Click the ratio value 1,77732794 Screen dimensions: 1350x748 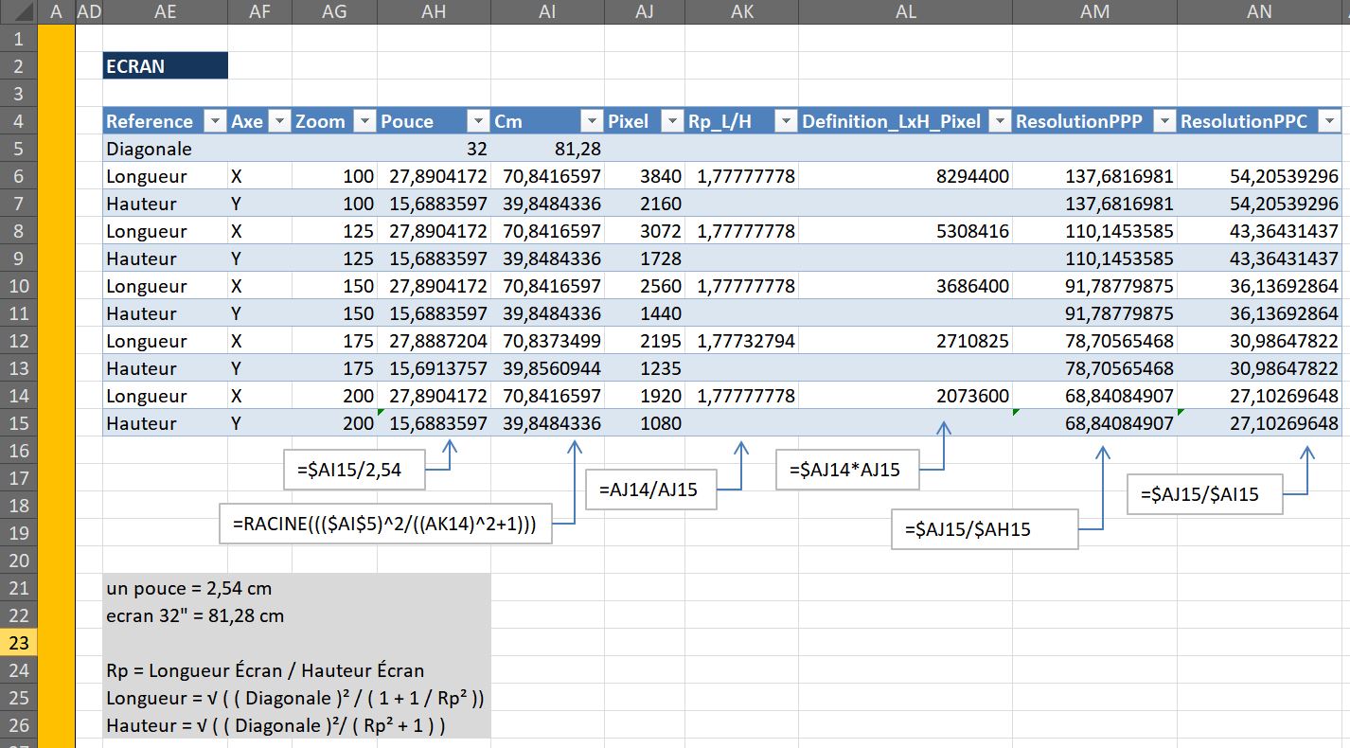[x=741, y=341]
